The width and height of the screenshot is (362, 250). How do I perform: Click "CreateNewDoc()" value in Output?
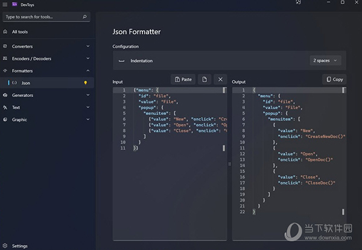tap(326, 137)
